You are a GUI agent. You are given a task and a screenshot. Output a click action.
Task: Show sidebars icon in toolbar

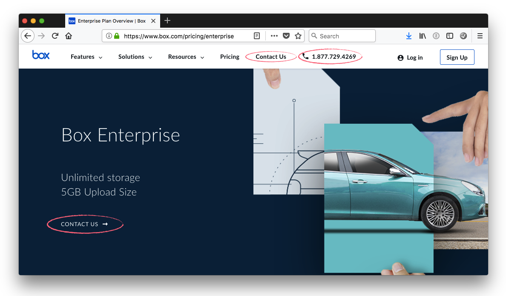(x=450, y=36)
